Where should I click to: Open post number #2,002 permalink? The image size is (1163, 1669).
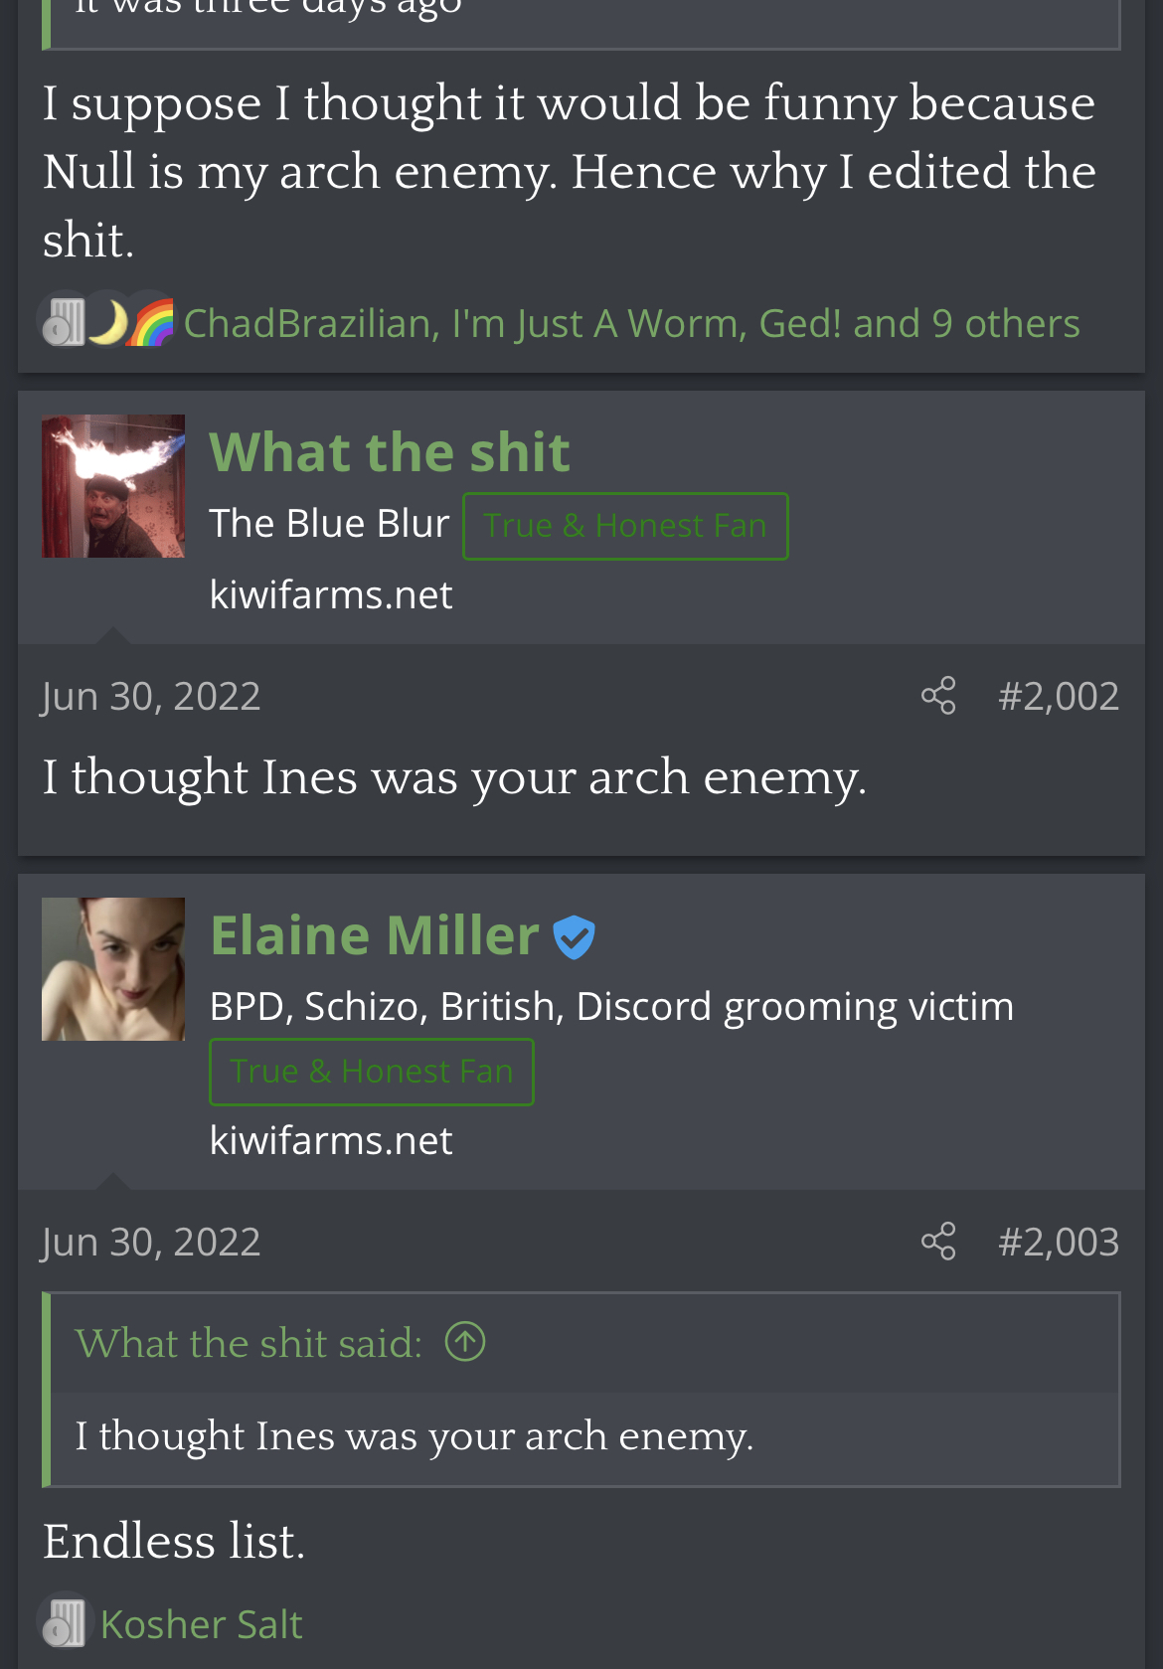click(1059, 696)
